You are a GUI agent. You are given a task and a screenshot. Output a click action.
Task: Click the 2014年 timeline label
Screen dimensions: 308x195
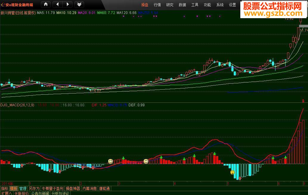(x=7, y=184)
